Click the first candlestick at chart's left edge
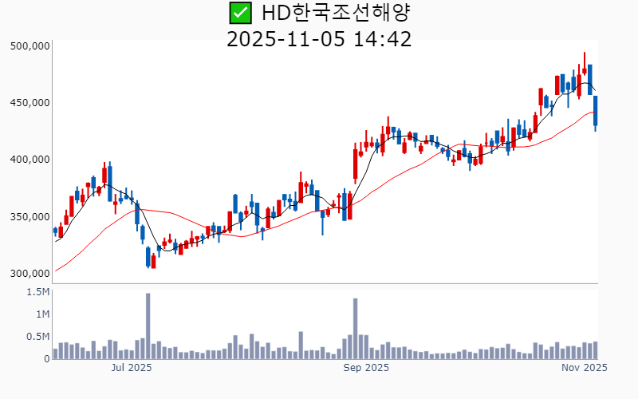 click(x=55, y=231)
